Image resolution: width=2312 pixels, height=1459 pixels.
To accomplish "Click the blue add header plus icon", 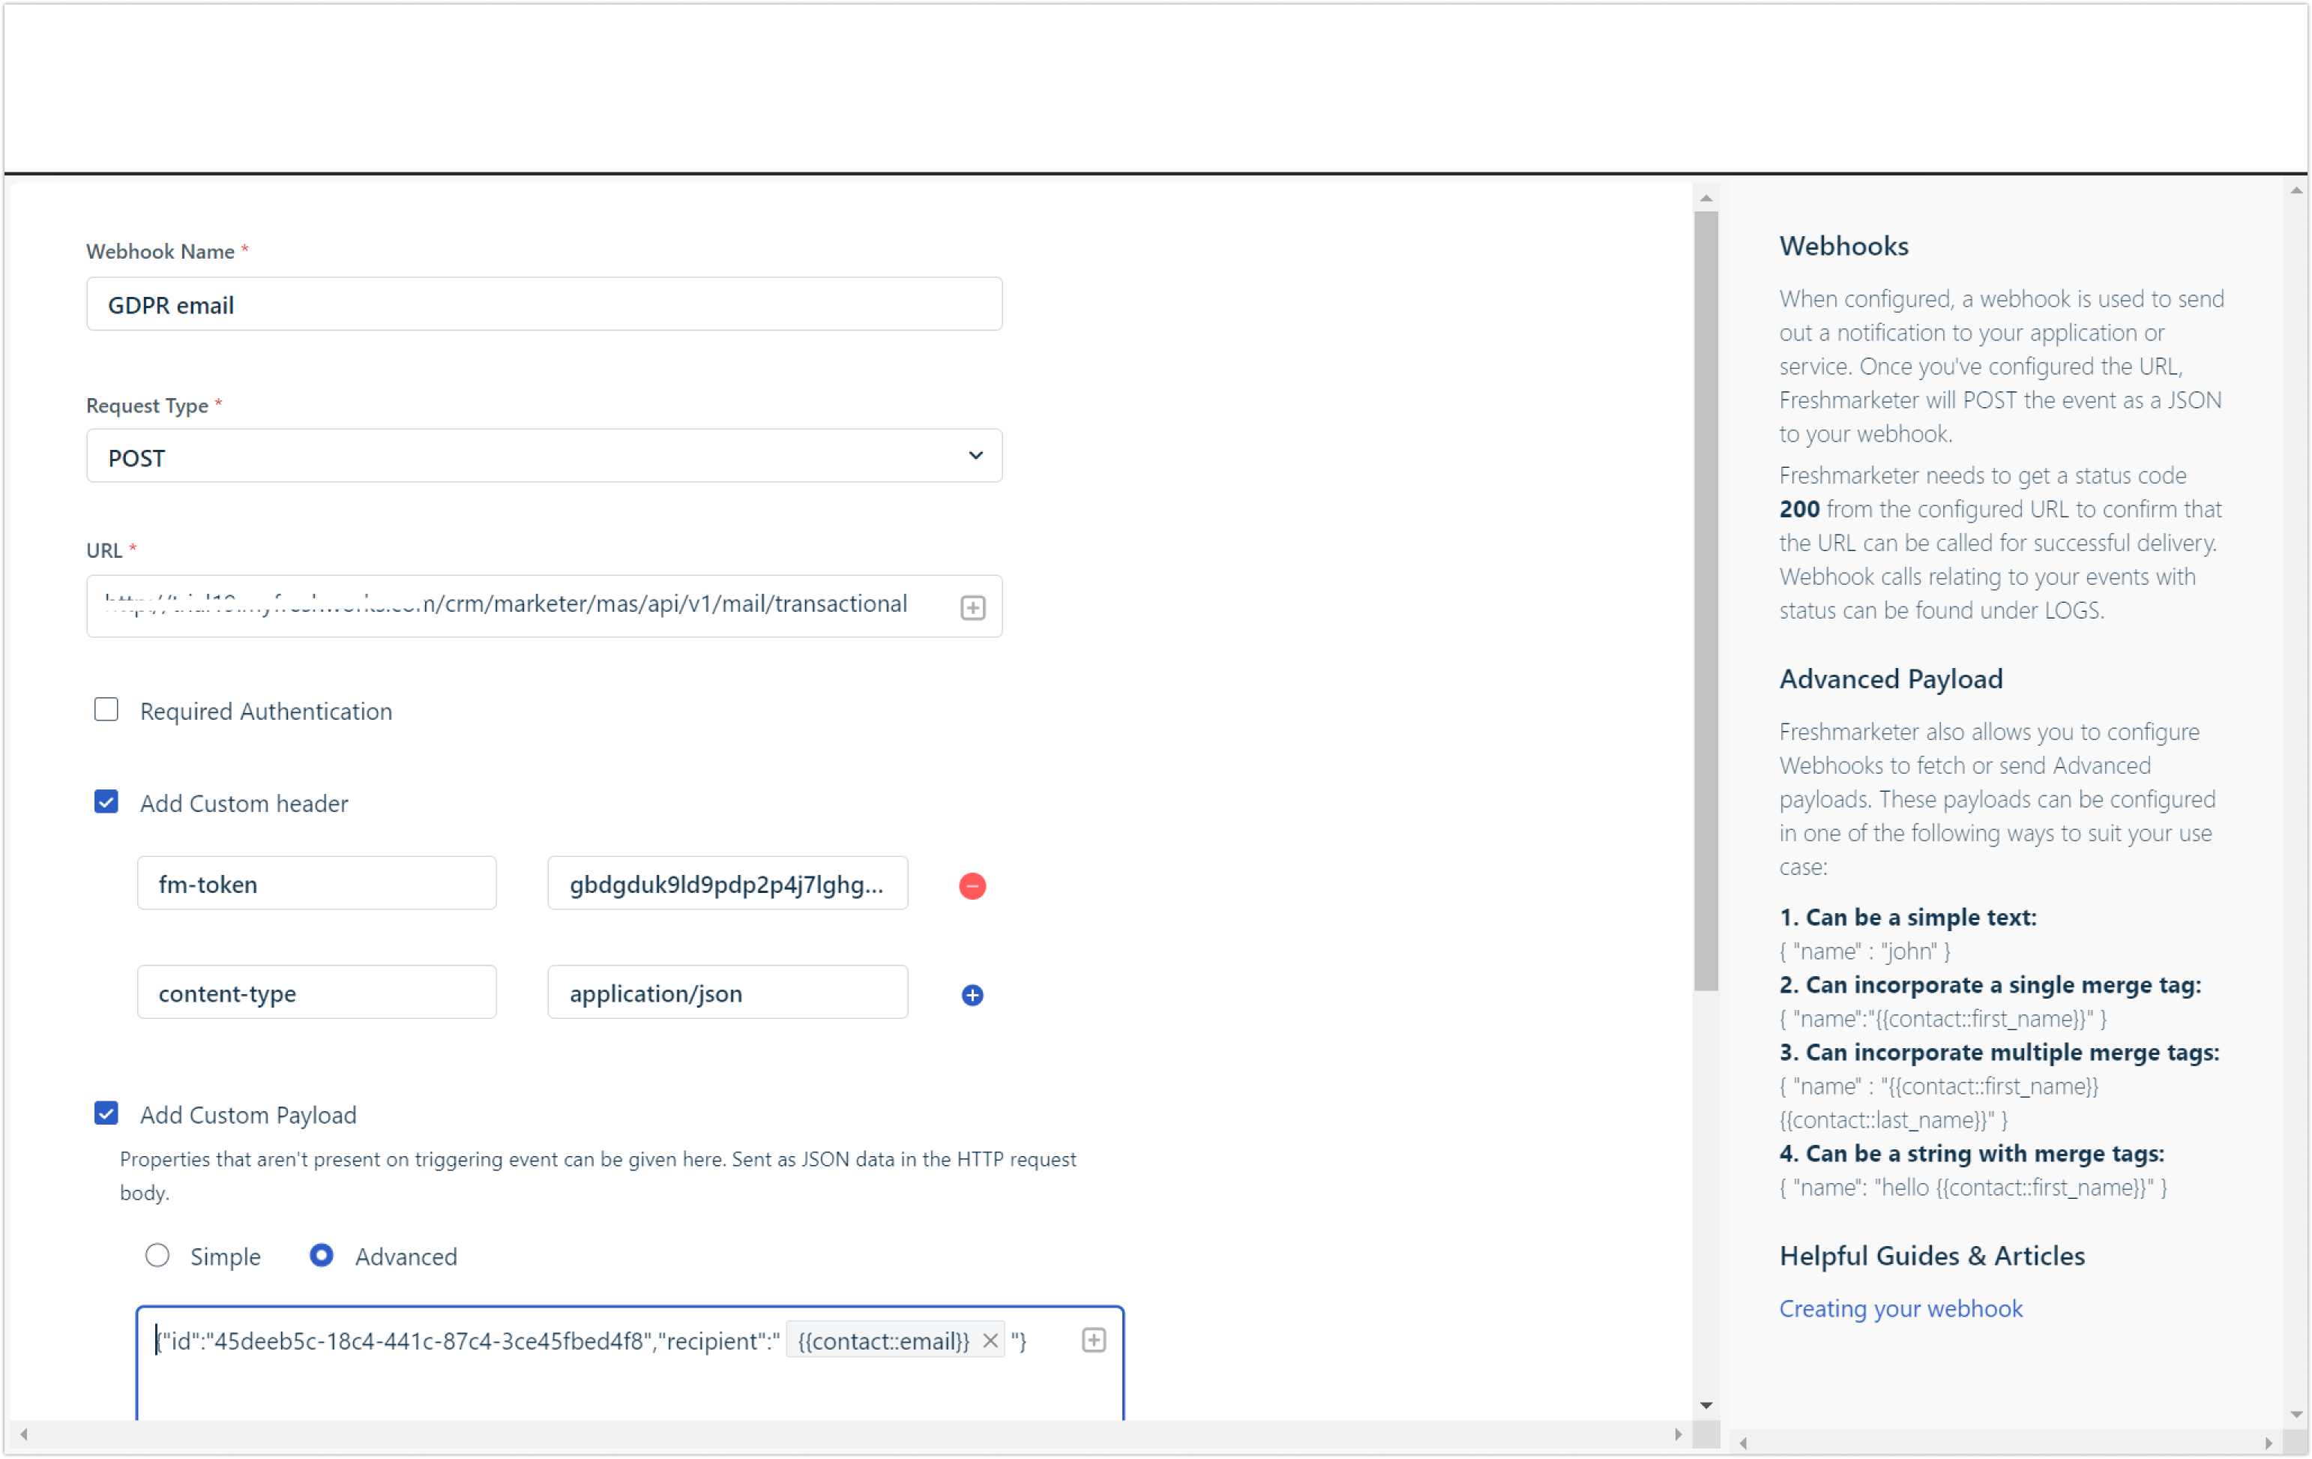I will point(972,995).
